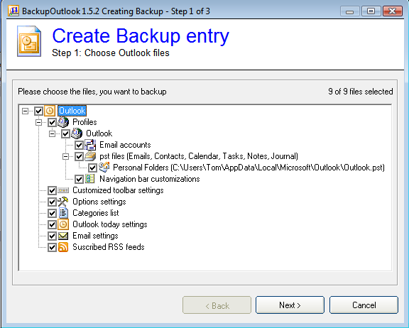Viewport: 409px width, 328px height.
Task: Uncheck Suscribed RSS feeds checkbox
Action: [52, 248]
